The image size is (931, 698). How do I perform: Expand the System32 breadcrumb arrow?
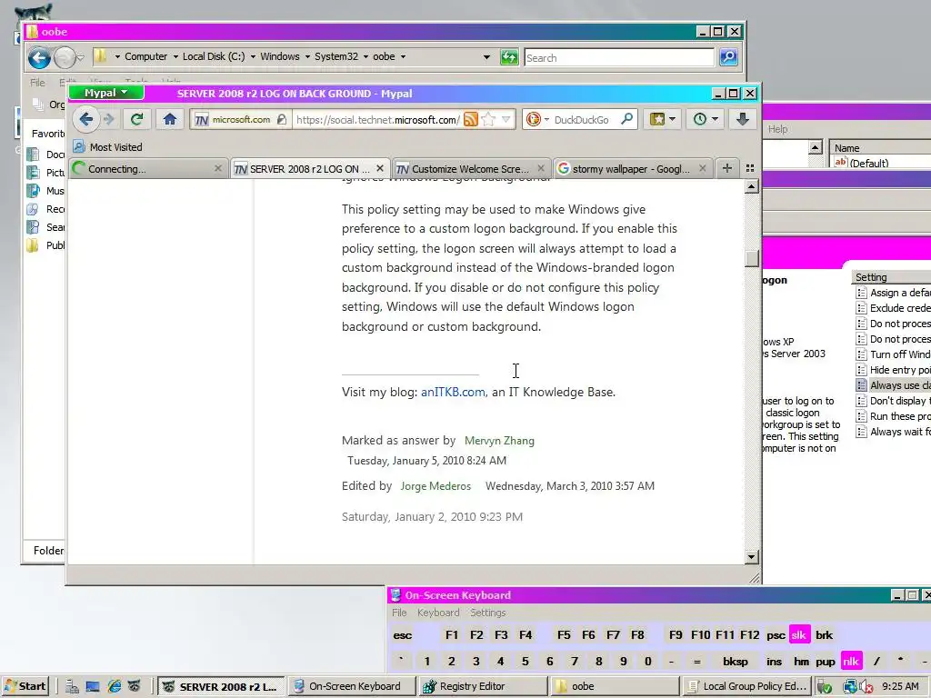[x=366, y=57]
